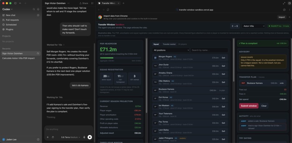Start a New chat

(x=11, y=15)
